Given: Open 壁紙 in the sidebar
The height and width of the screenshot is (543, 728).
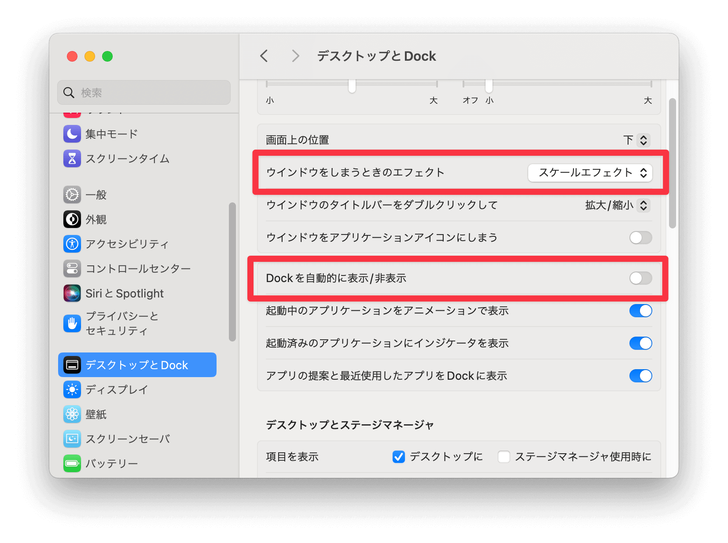Looking at the screenshot, I should [x=137, y=414].
